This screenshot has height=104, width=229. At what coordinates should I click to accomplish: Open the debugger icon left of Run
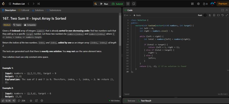(96, 4)
